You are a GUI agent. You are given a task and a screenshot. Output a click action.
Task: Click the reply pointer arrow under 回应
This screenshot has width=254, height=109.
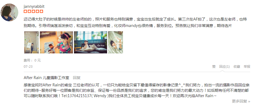point(223,71)
